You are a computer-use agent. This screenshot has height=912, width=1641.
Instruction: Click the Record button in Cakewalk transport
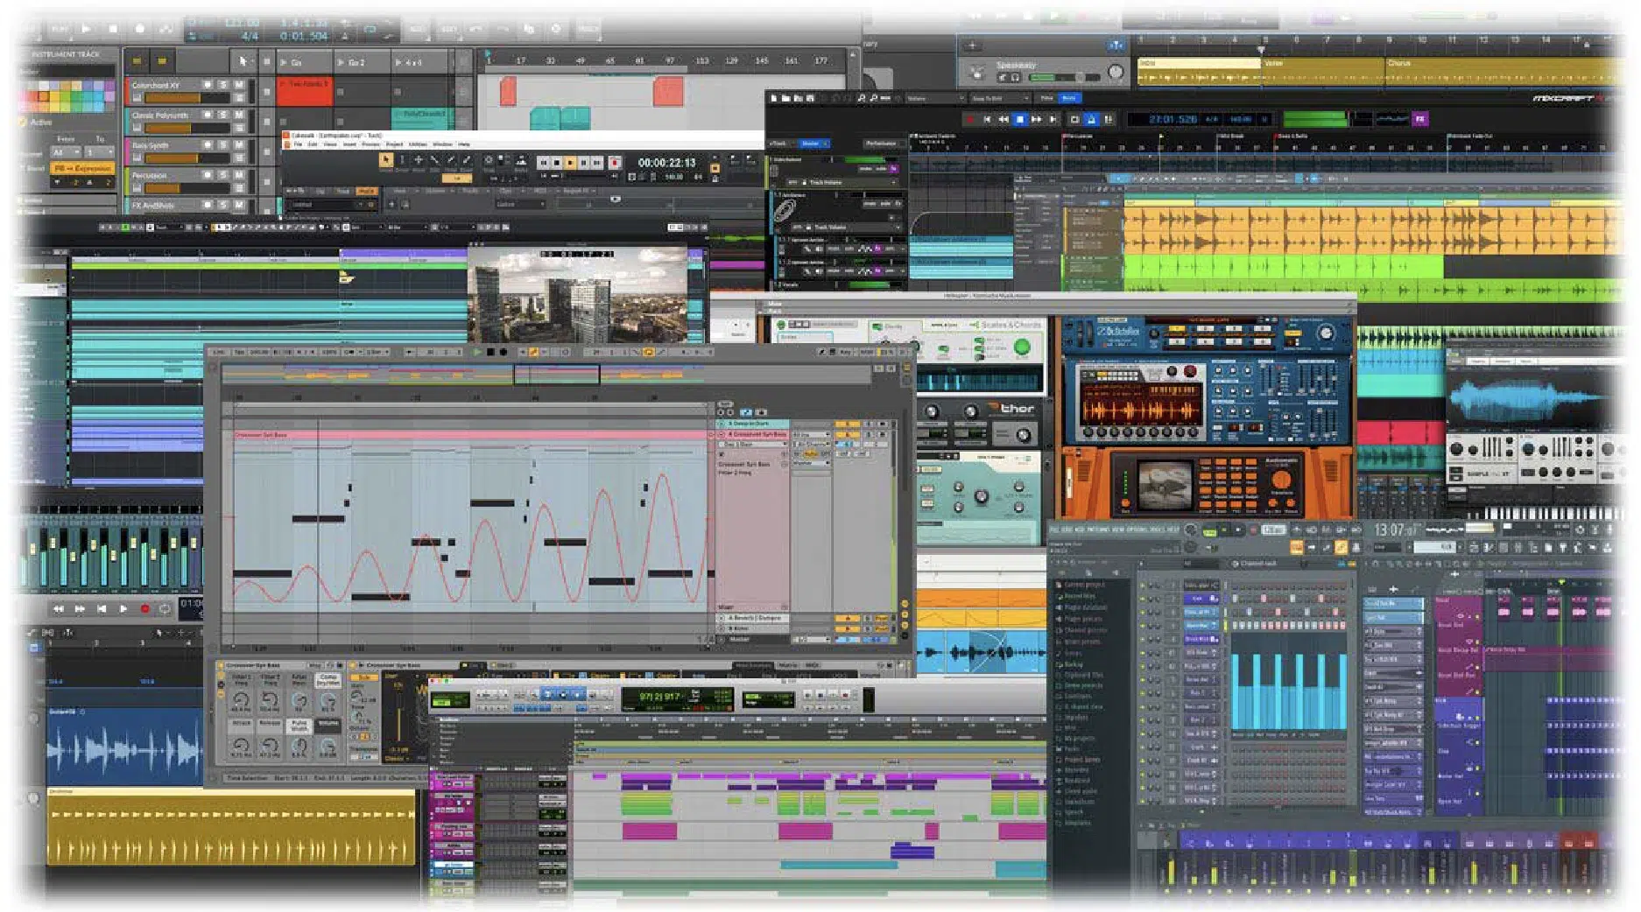[615, 163]
